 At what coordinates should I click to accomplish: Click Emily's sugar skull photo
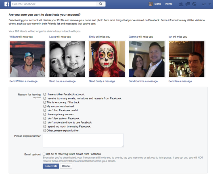coord(107,59)
